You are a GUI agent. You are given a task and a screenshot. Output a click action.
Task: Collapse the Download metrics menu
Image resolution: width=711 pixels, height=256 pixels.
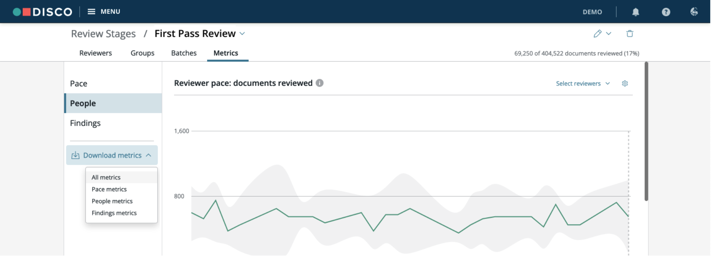coord(112,155)
